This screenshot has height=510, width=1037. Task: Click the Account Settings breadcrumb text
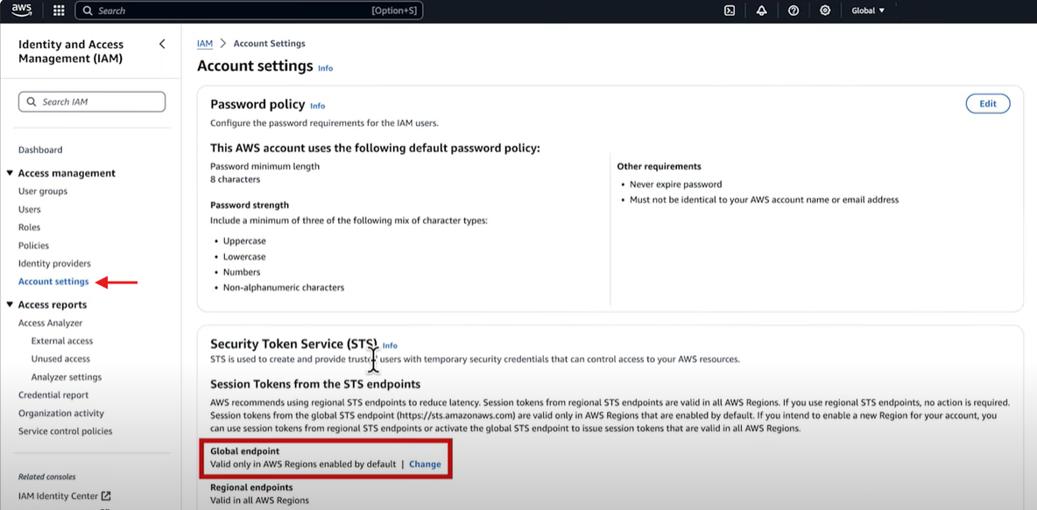pyautogui.click(x=269, y=44)
